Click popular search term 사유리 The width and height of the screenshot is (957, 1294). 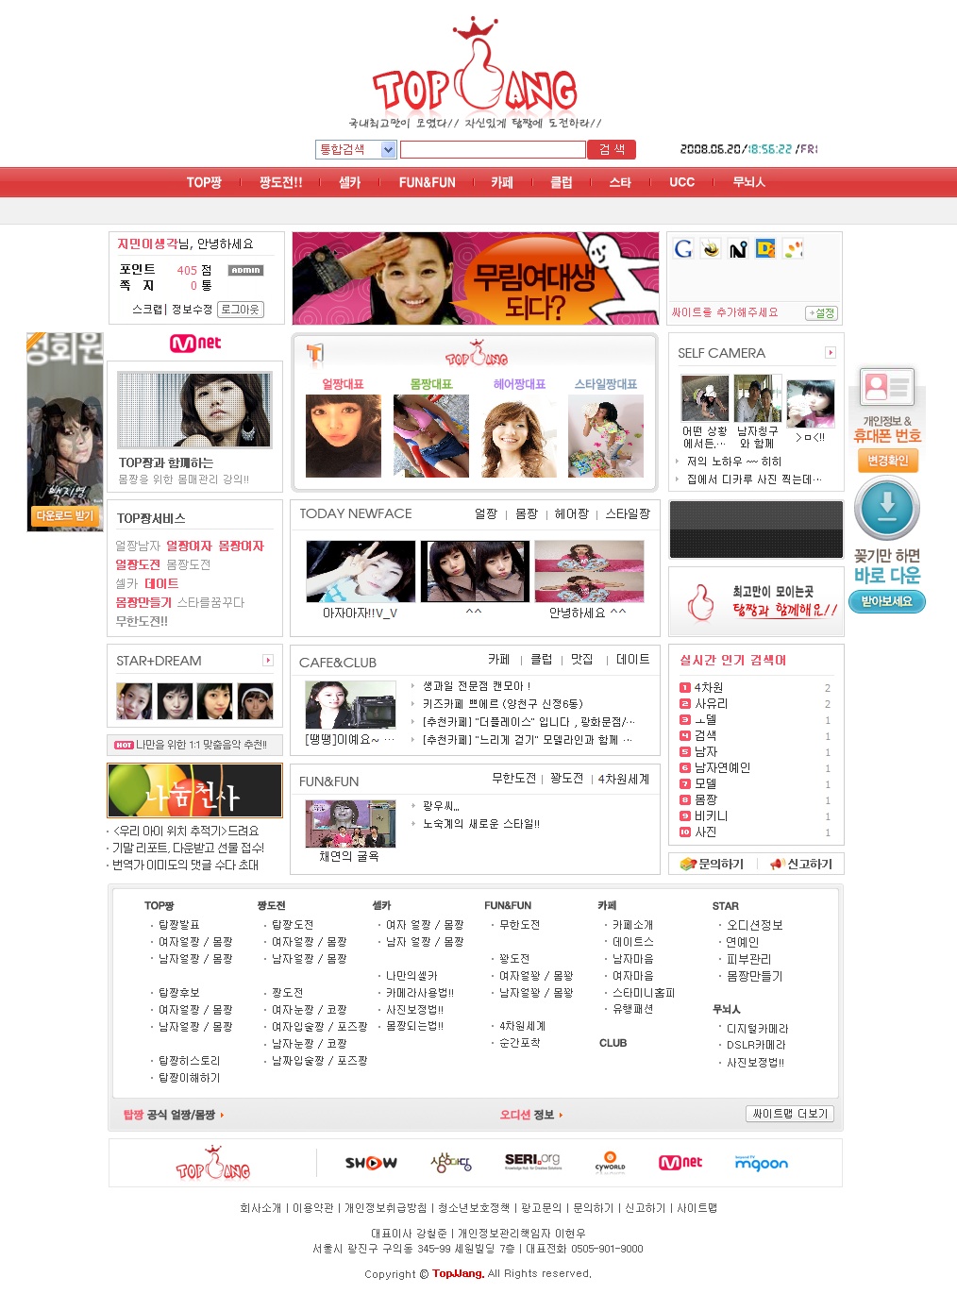point(712,704)
